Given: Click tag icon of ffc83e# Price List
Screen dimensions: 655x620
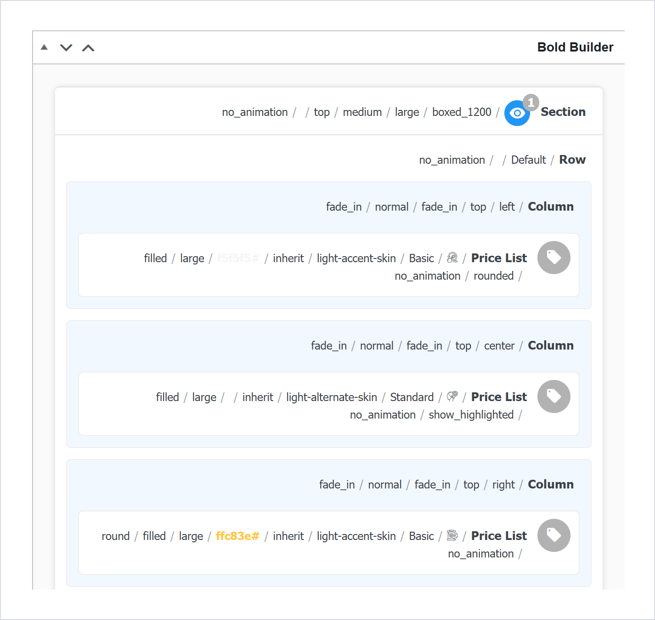Looking at the screenshot, I should tap(554, 535).
